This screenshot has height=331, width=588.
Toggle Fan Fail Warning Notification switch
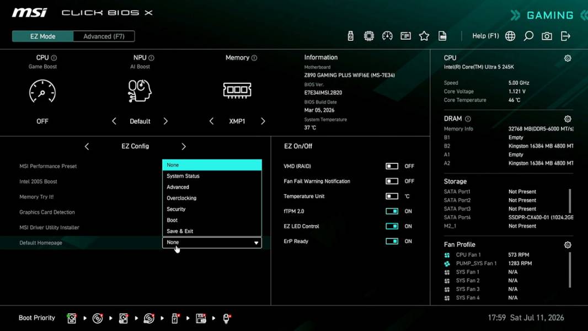[392, 181]
